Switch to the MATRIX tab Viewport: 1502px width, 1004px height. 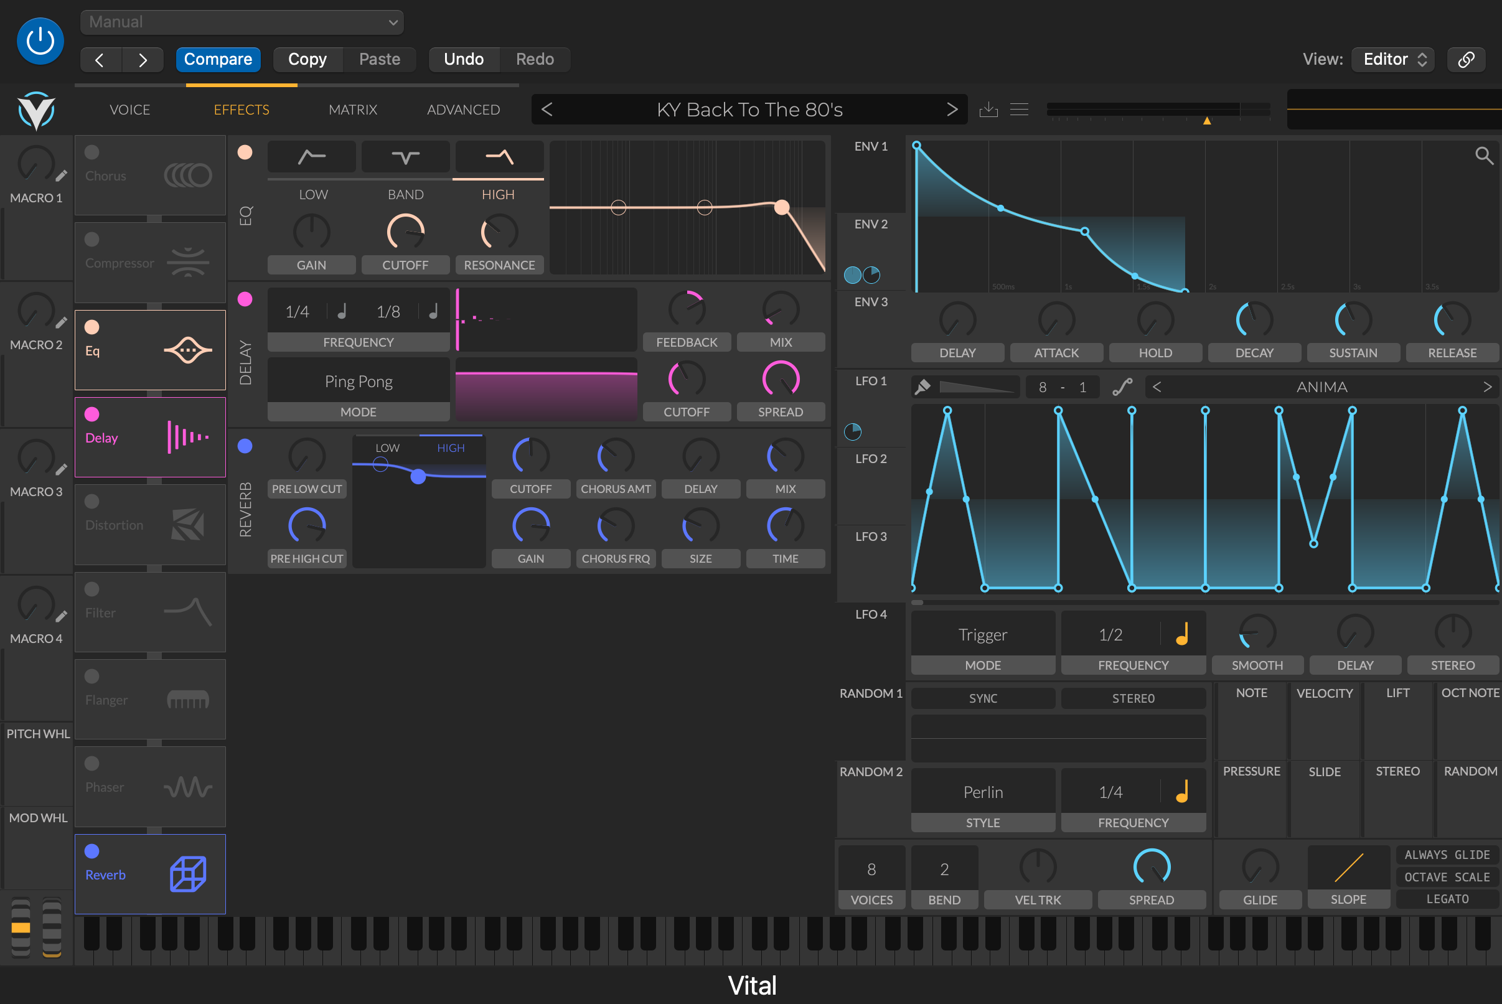(x=353, y=110)
